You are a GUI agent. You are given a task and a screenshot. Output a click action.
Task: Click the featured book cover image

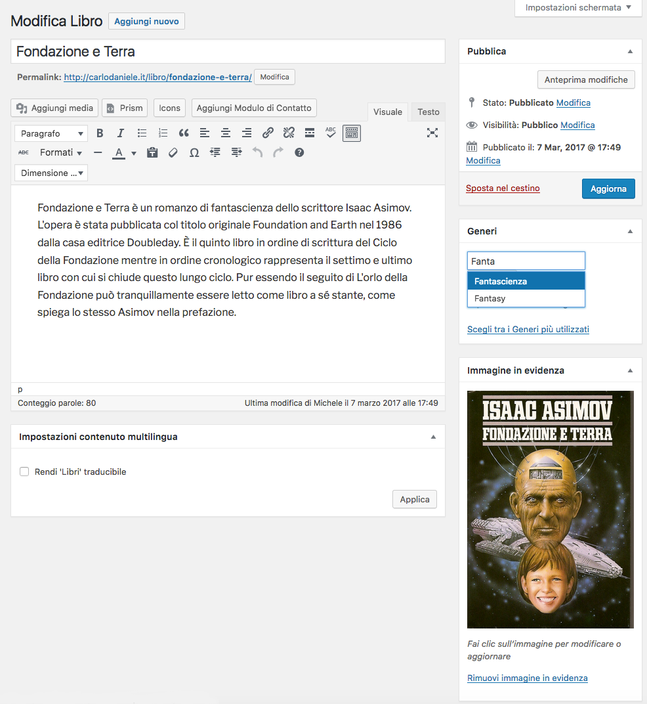point(550,509)
